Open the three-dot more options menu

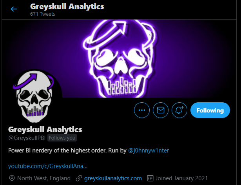pos(142,110)
